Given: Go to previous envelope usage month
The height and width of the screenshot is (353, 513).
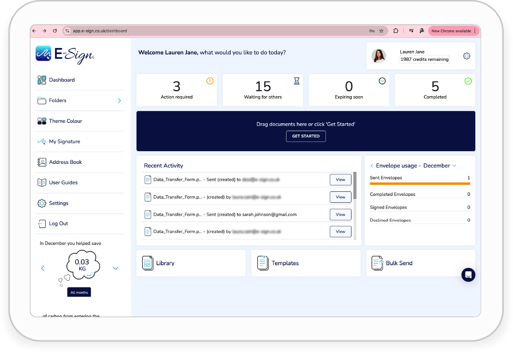Looking at the screenshot, I should click(x=372, y=166).
